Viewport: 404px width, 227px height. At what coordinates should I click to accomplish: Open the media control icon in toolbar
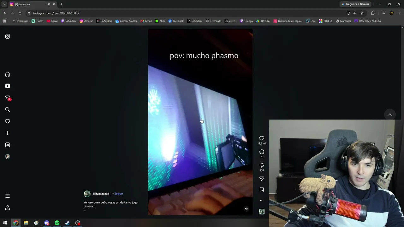pyautogui.click(x=384, y=13)
